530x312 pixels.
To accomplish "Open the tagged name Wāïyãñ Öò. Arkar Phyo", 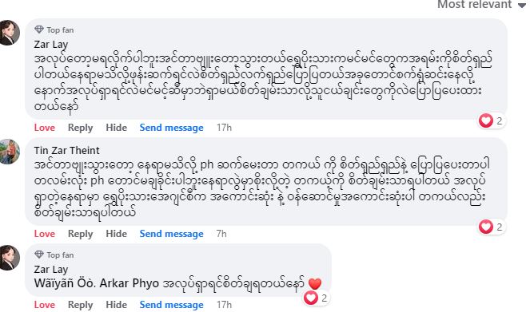I will click(97, 283).
